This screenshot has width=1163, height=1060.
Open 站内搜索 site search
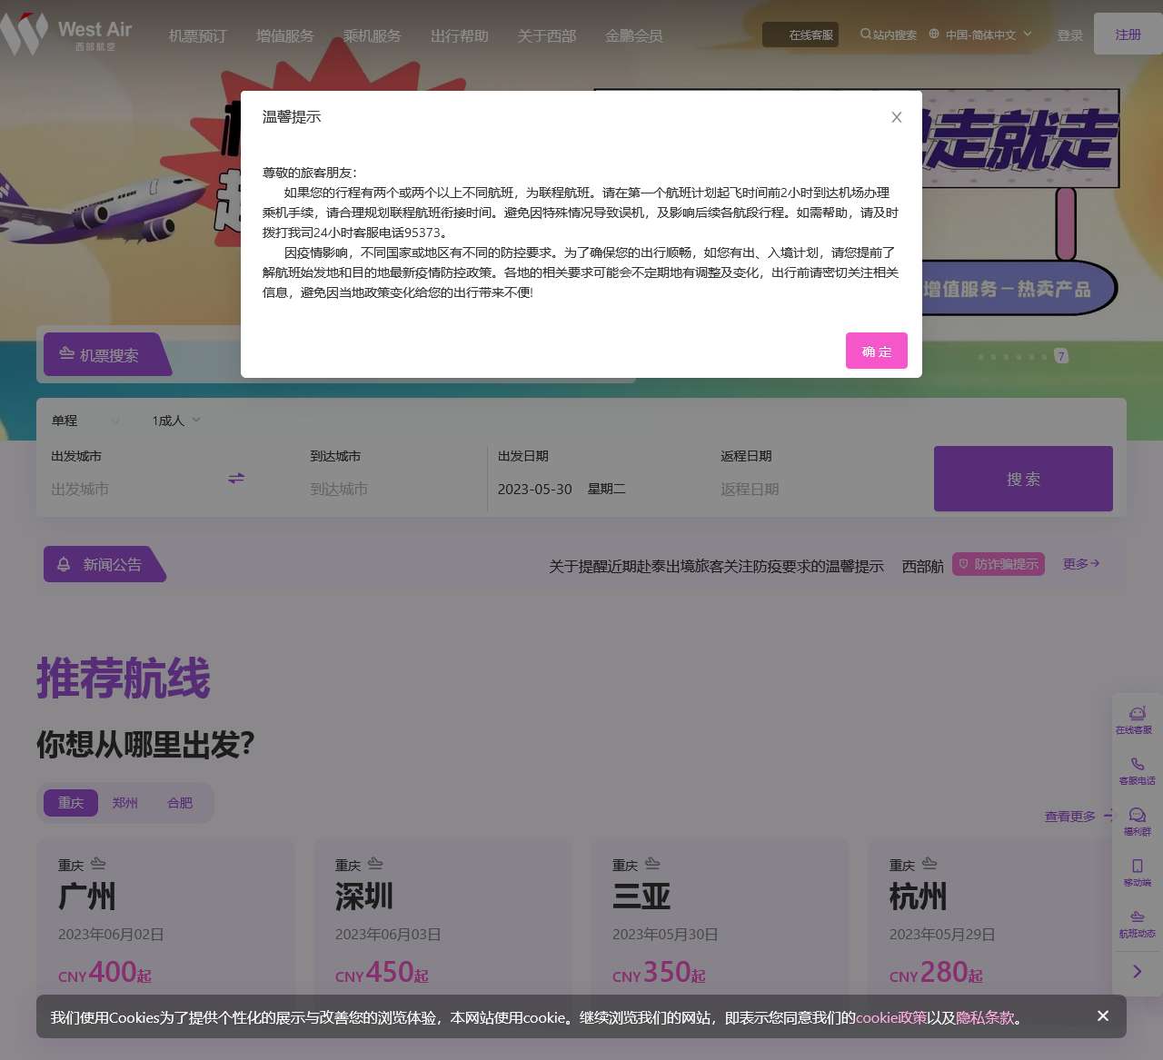888,35
